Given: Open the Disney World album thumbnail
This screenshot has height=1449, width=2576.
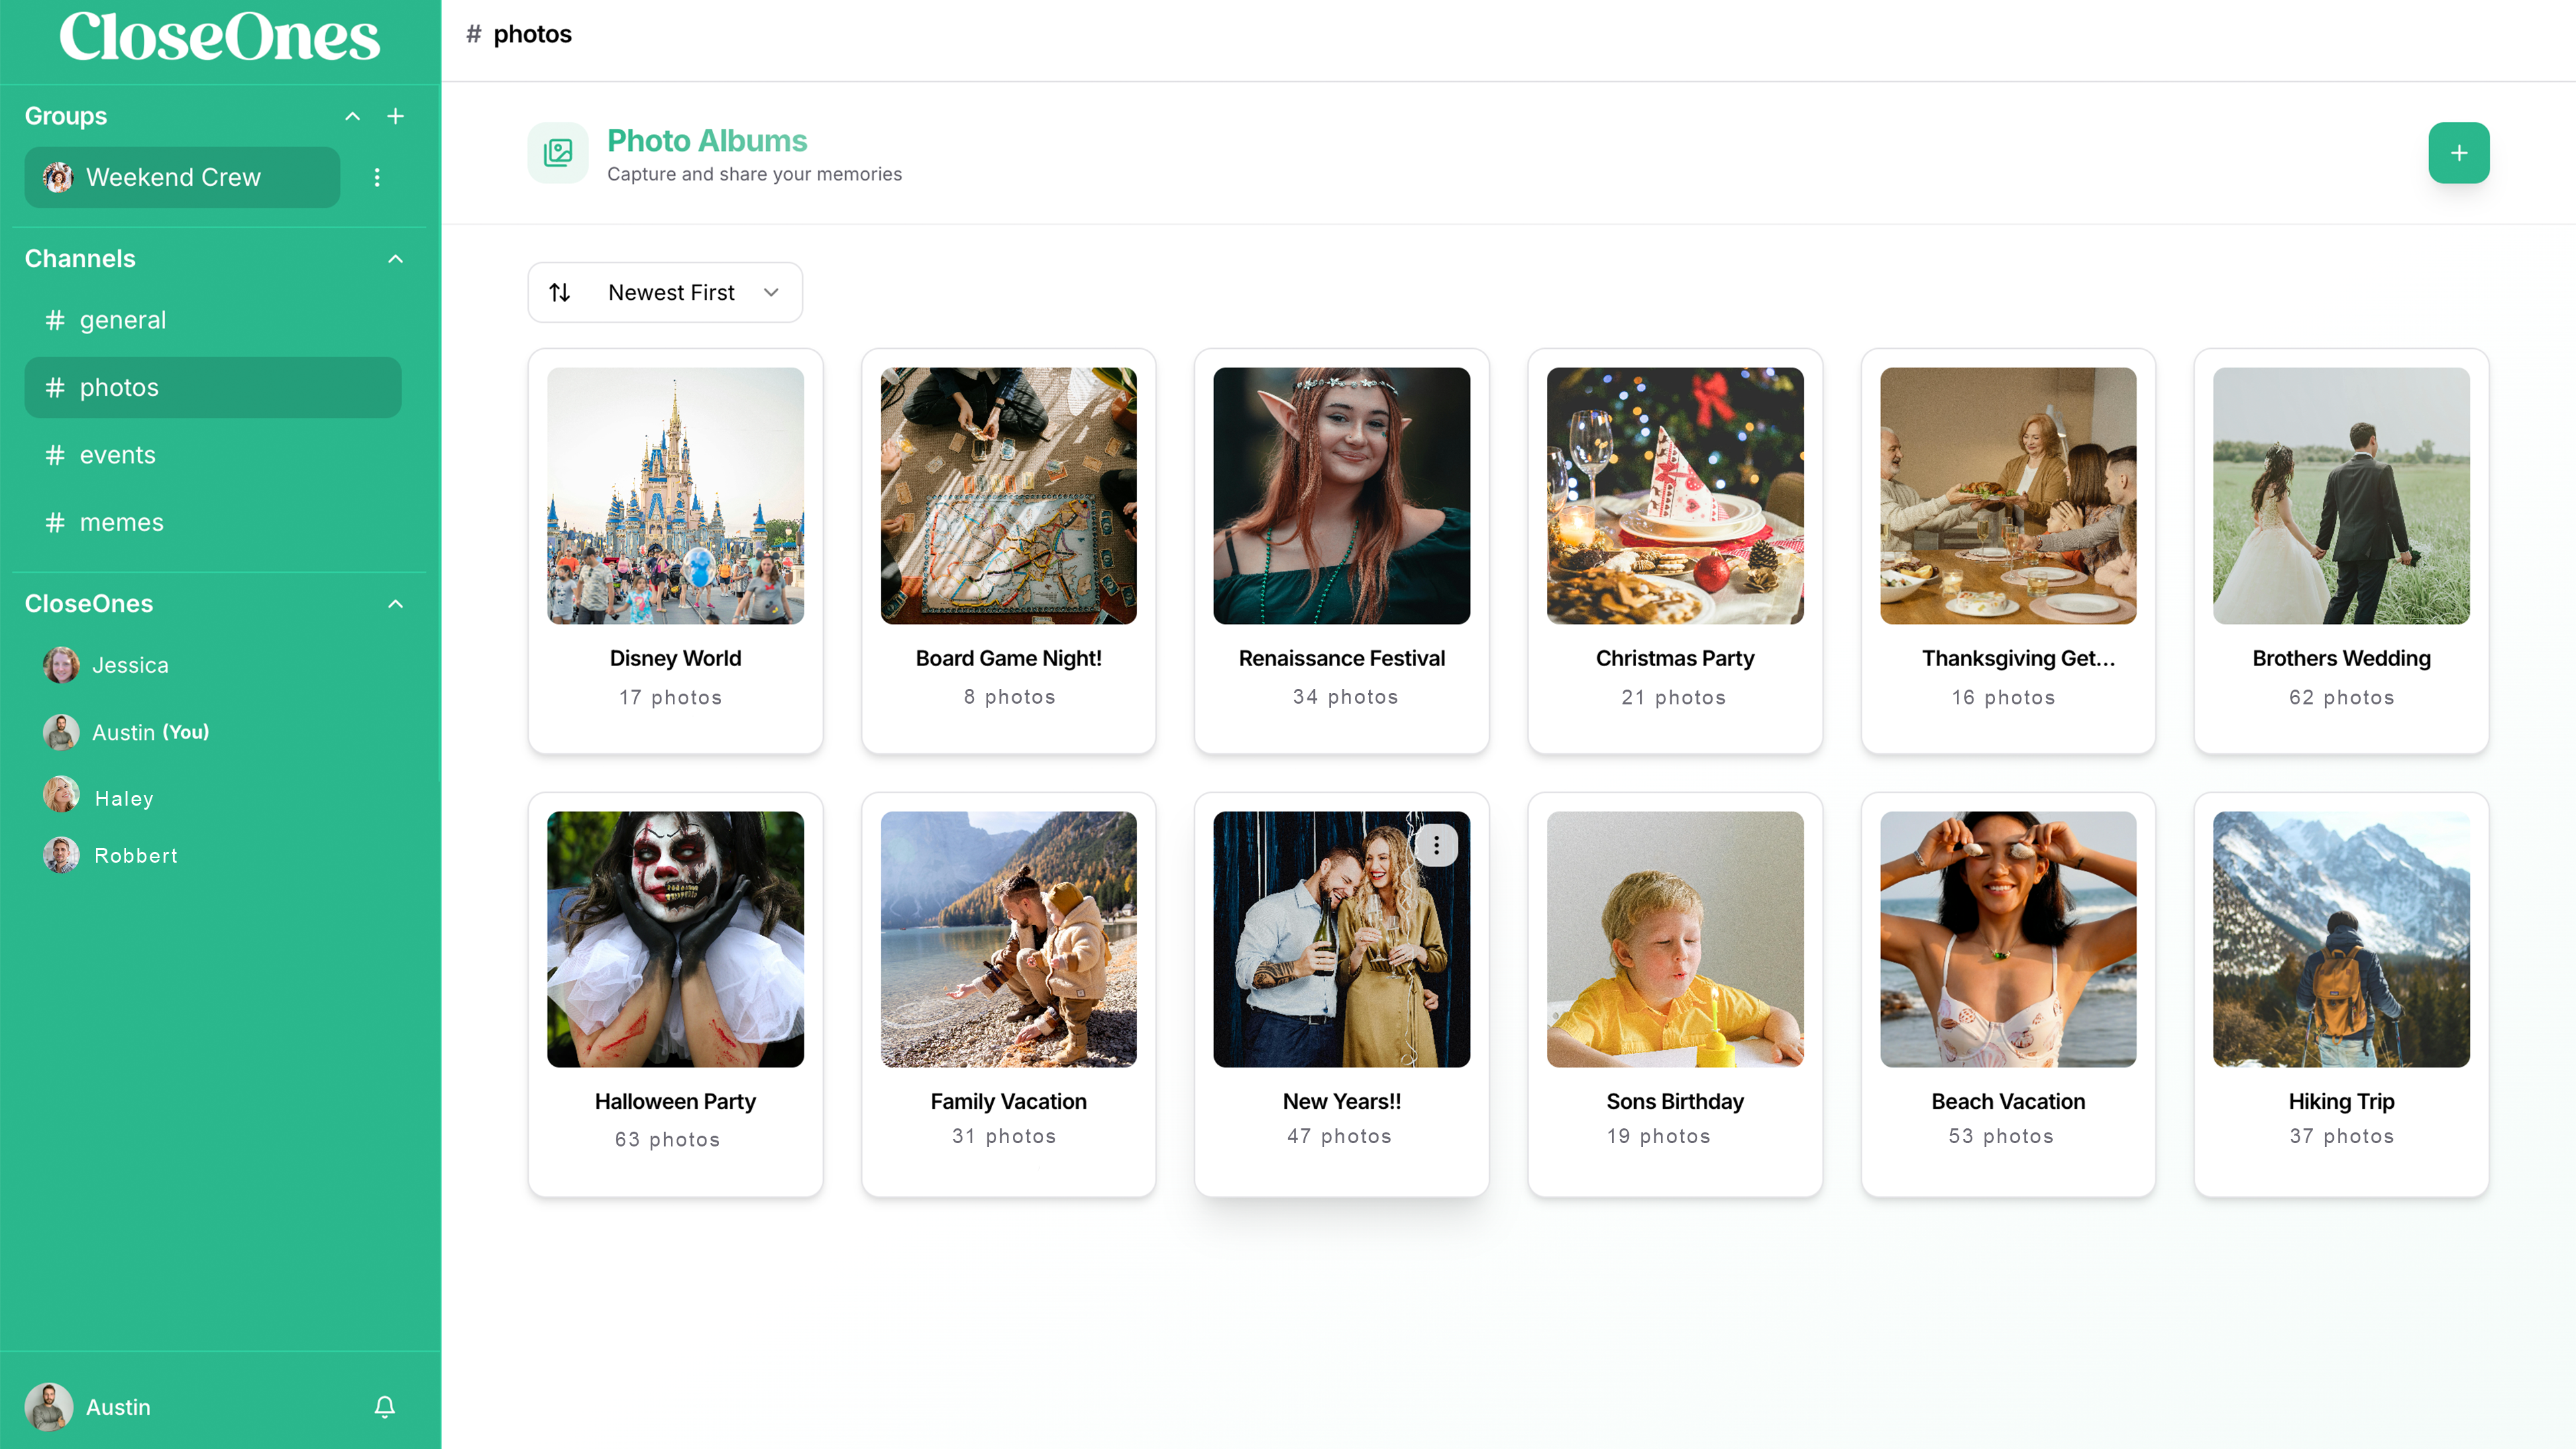Looking at the screenshot, I should point(675,495).
